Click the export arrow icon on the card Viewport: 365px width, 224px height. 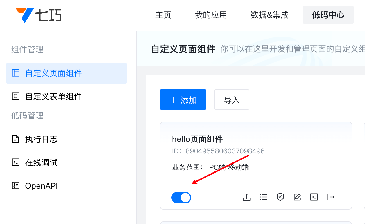click(x=331, y=197)
